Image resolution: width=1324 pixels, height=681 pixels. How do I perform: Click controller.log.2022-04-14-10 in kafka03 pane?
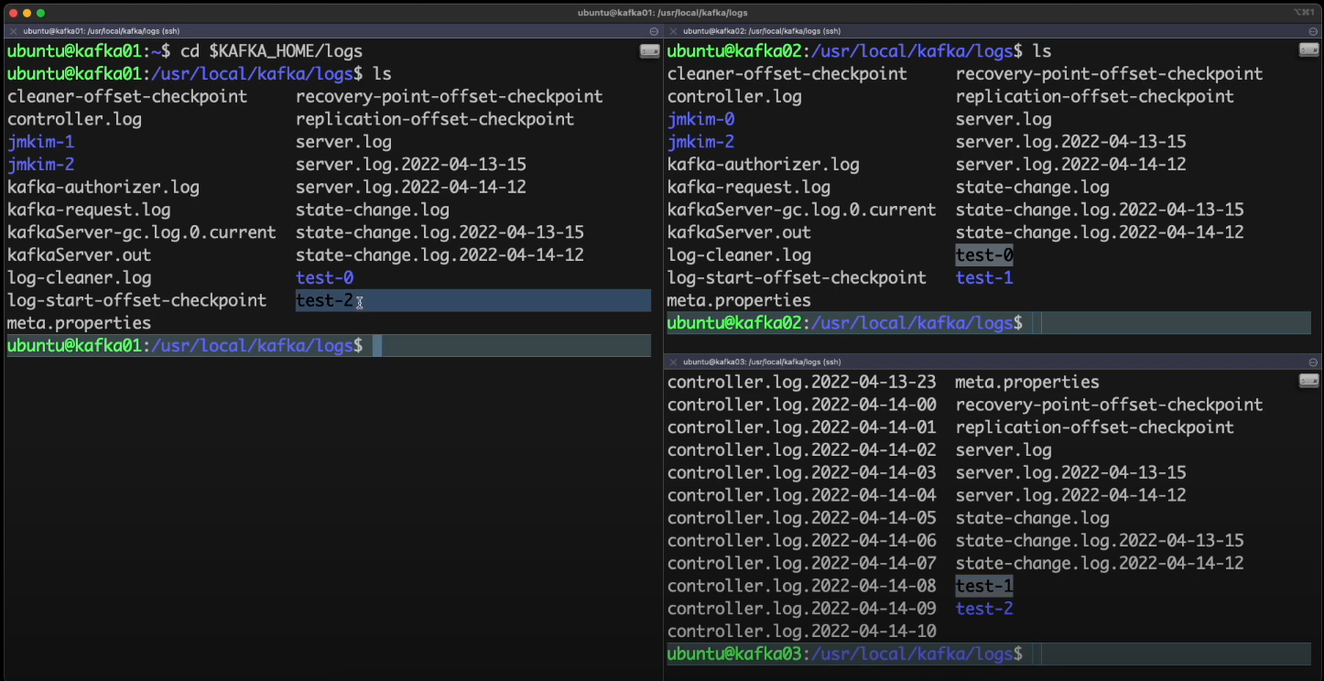[802, 632]
